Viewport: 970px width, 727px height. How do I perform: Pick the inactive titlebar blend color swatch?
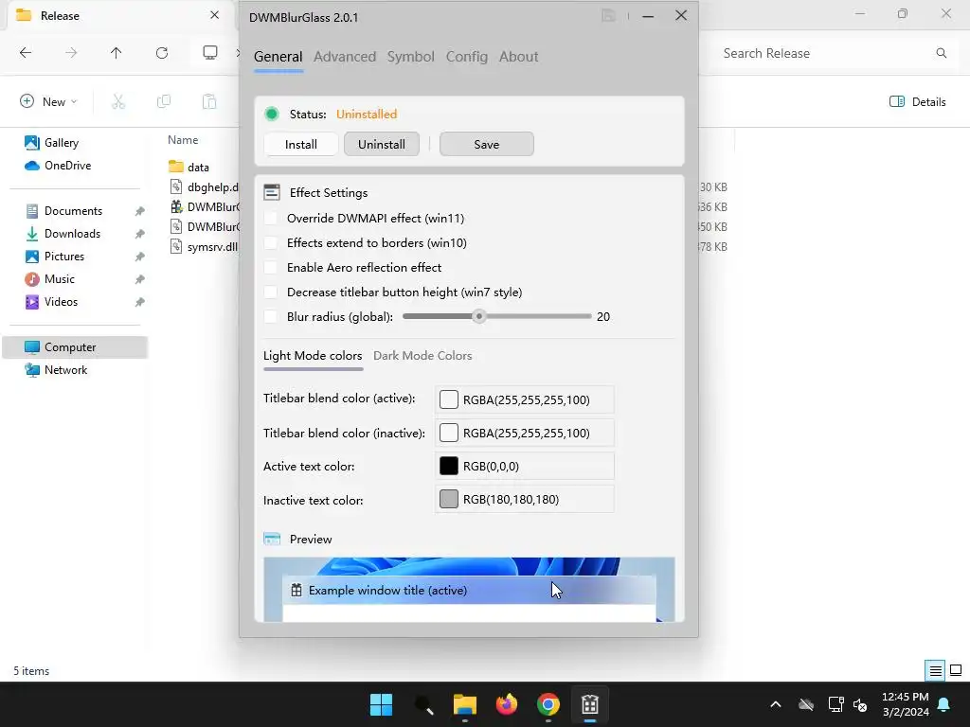(448, 433)
